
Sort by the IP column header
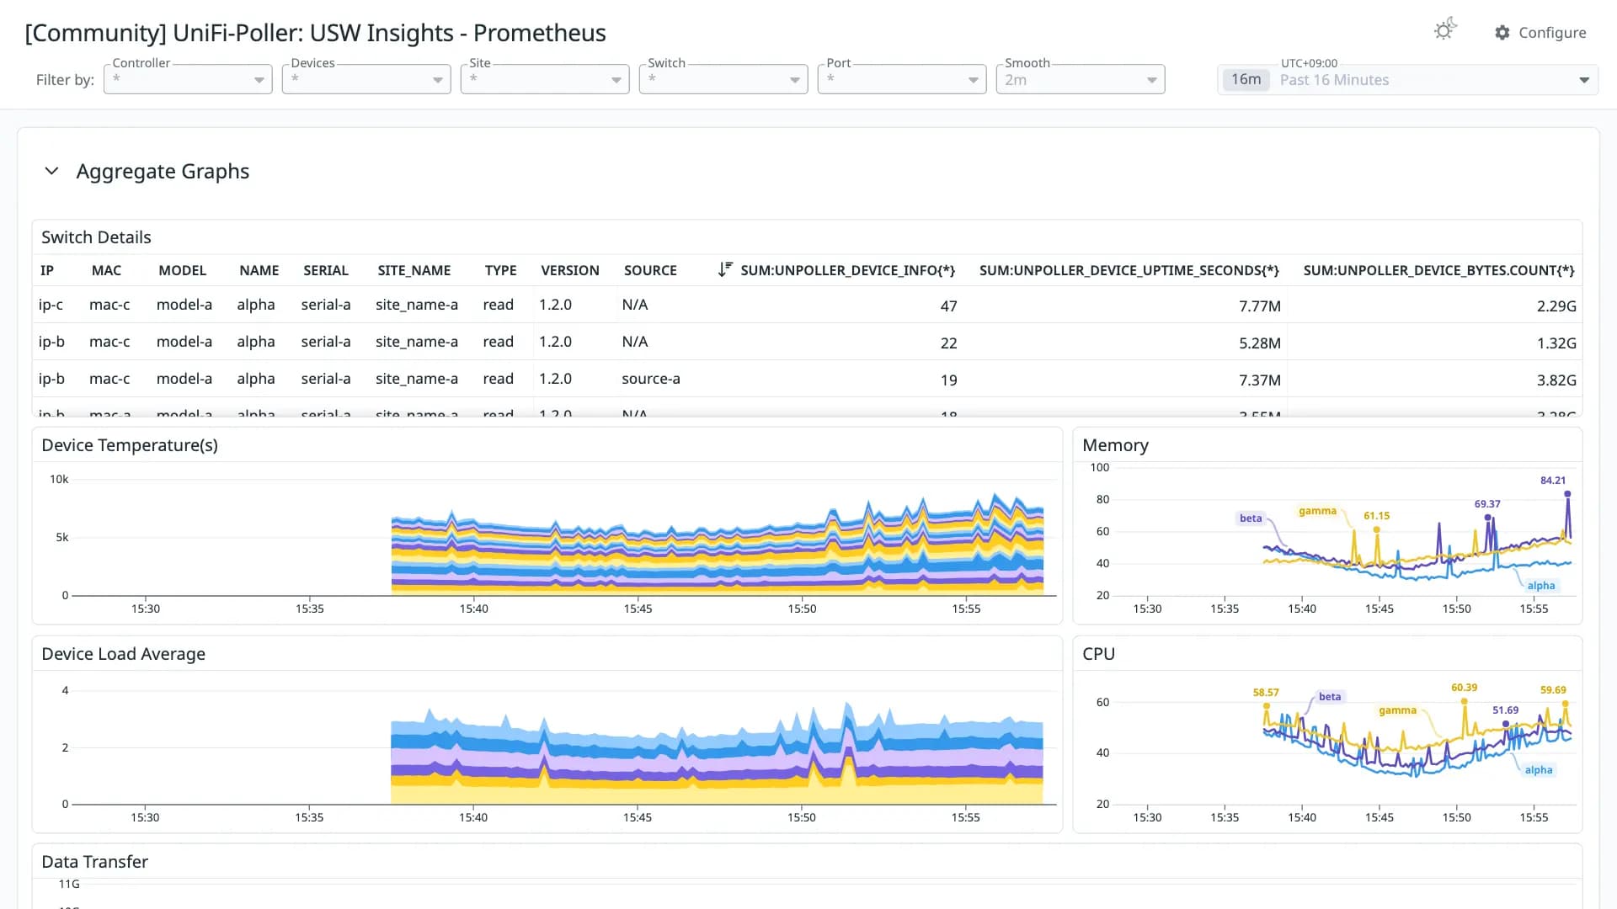[47, 270]
